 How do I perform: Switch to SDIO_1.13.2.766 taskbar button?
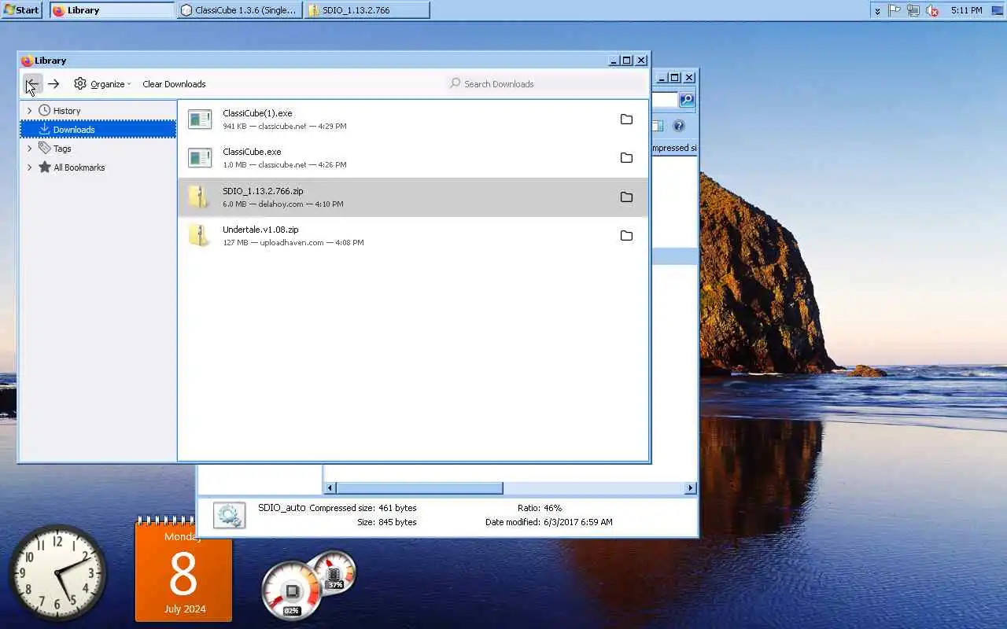(x=367, y=10)
